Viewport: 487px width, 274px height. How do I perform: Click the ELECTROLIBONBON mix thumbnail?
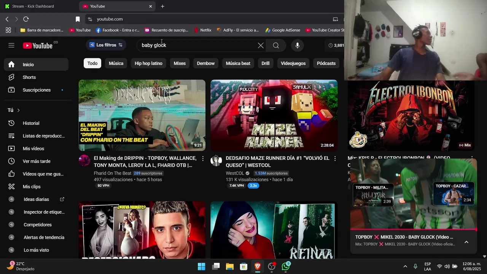pos(411,116)
